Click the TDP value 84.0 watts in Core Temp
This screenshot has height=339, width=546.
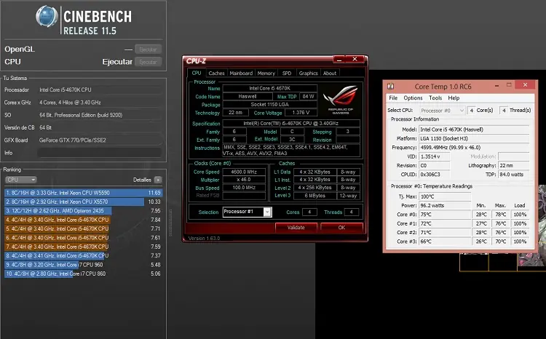pyautogui.click(x=514, y=175)
